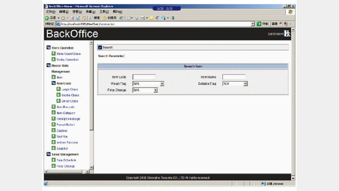Click the Item Name input field
This screenshot has height=191, width=339.
point(233,77)
